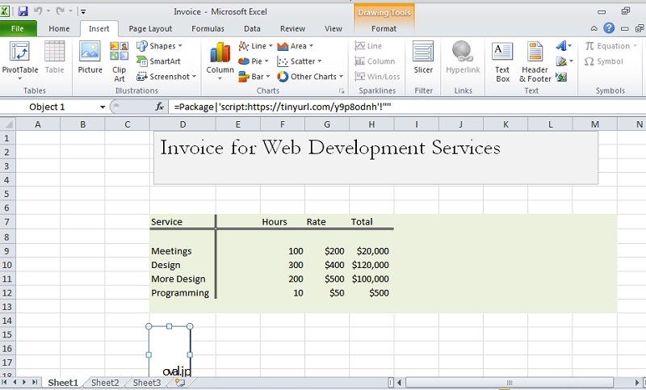646x390 pixels.
Task: Open the Clip Art pane
Action: tap(119, 61)
